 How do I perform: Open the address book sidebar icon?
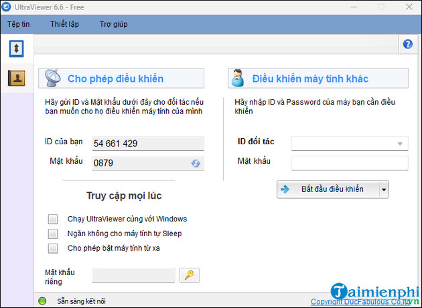click(16, 78)
